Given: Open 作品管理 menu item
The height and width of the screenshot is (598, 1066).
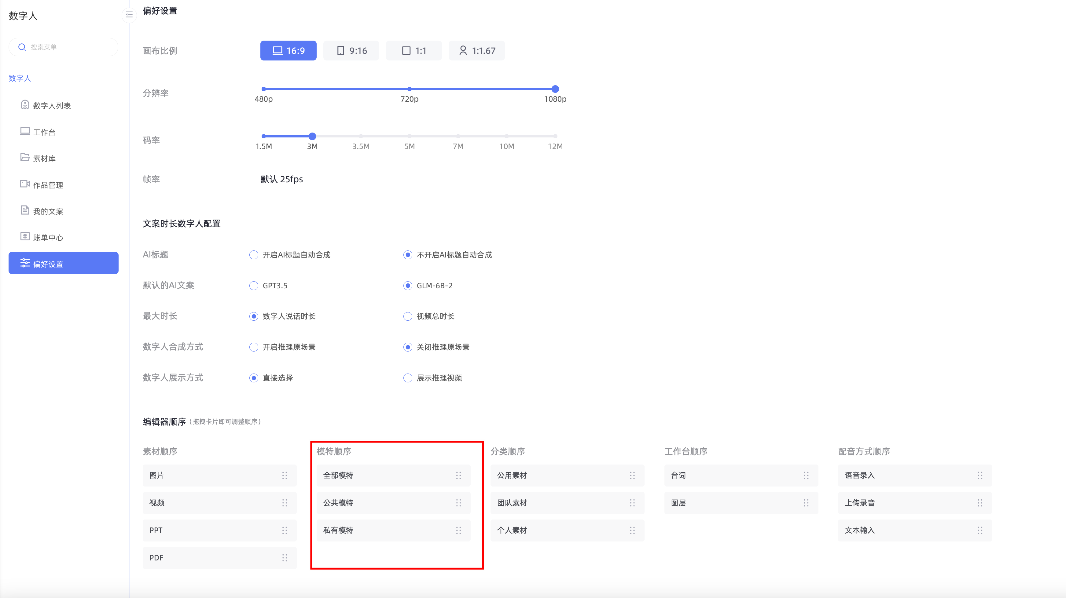Looking at the screenshot, I should (63, 185).
